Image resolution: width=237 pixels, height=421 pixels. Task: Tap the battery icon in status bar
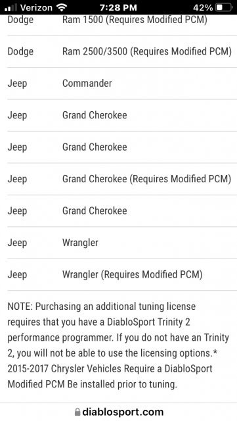(x=224, y=7)
